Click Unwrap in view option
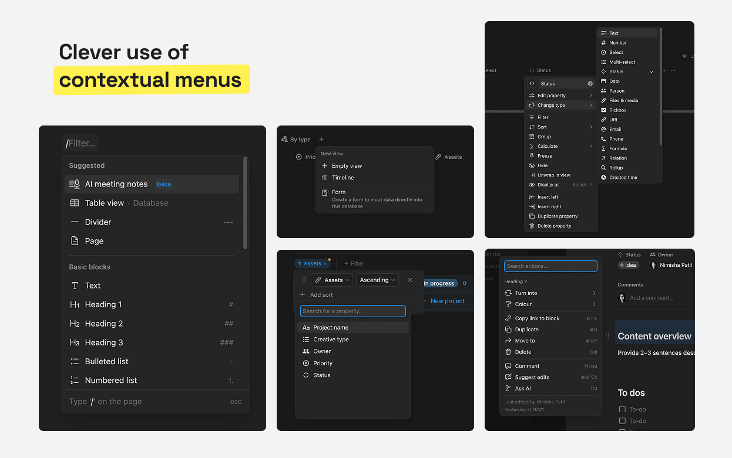This screenshot has width=732, height=458. tap(561, 175)
